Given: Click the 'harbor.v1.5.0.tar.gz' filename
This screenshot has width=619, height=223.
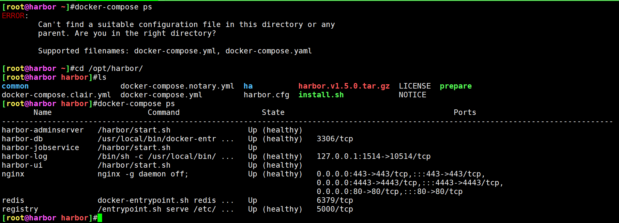Looking at the screenshot, I should 344,86.
